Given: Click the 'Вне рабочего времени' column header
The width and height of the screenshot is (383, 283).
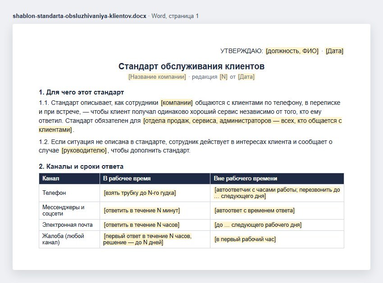Looking at the screenshot, I should pos(277,179).
